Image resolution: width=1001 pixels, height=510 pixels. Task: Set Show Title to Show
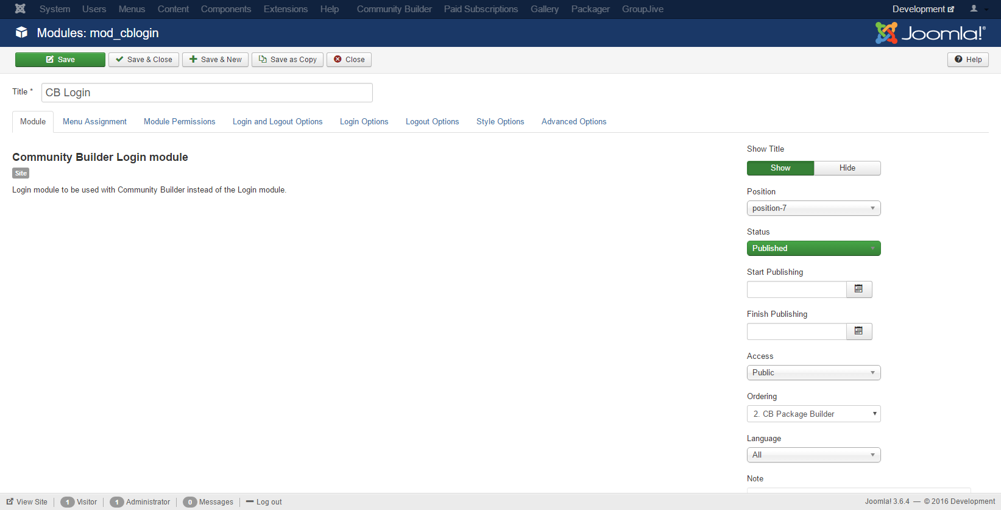(780, 168)
